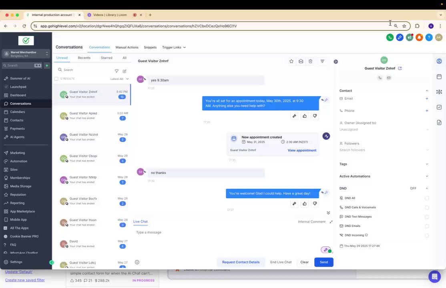Star the Guest Visitor Znhnf conversation
This screenshot has height=288, width=446.
(x=291, y=61)
